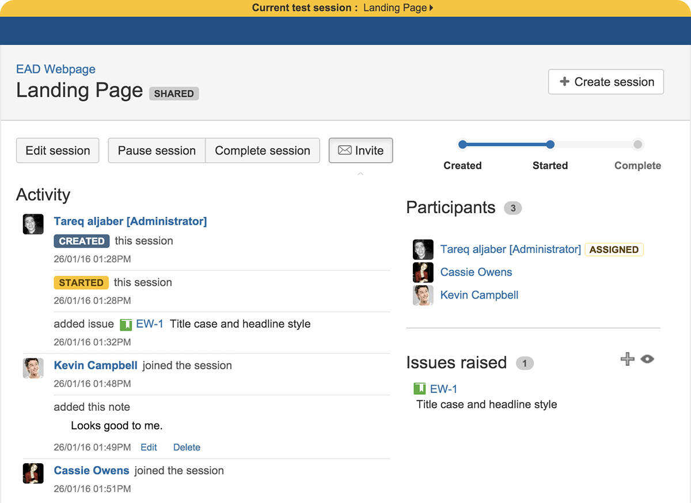The height and width of the screenshot is (503, 691).
Task: Open Kevin Campbell's profile from Participants
Action: point(479,295)
